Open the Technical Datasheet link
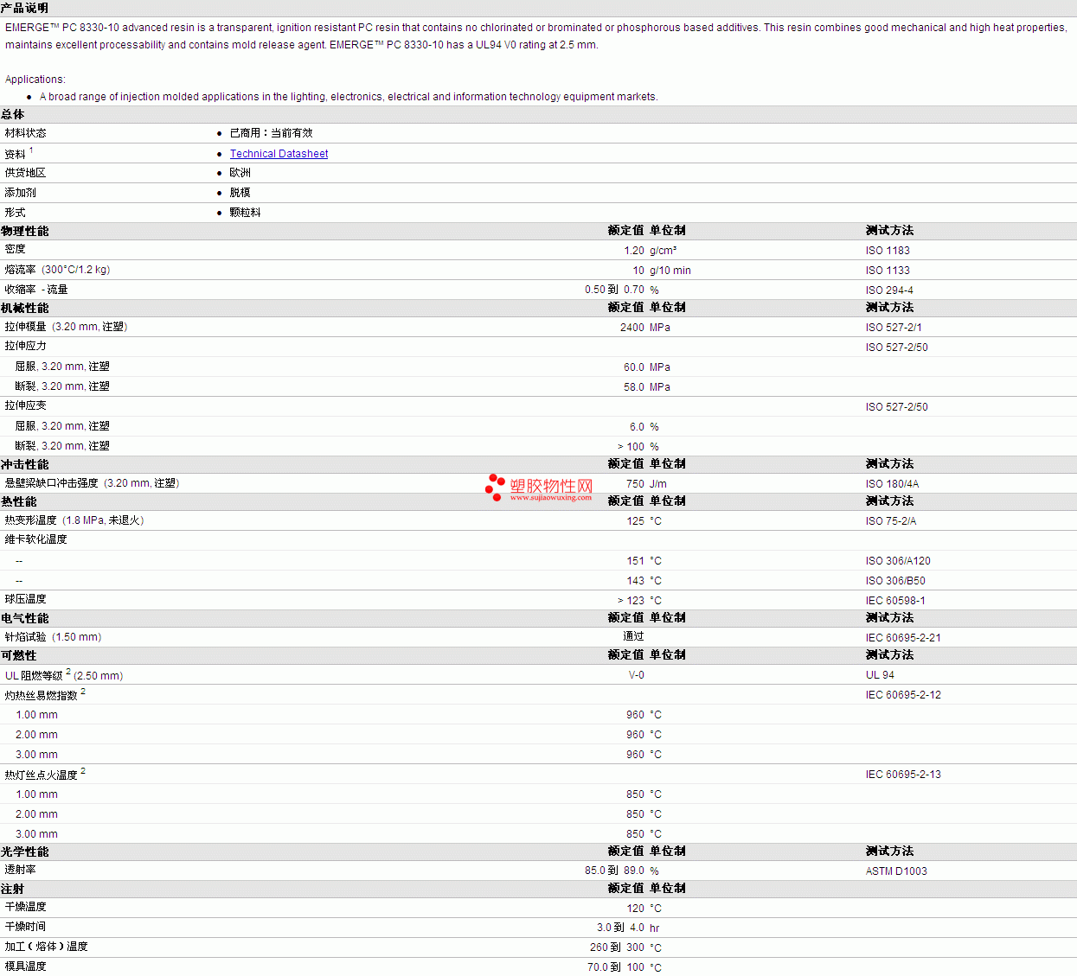 279,154
